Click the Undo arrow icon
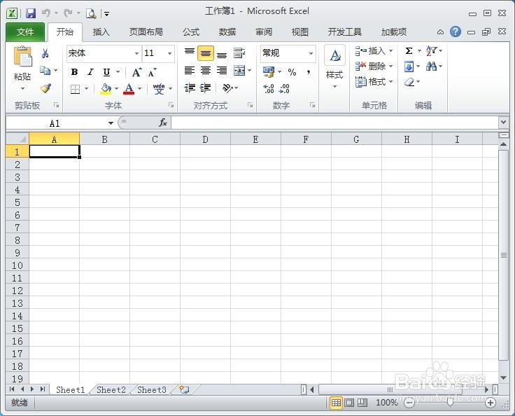The height and width of the screenshot is (416, 515). point(45,13)
